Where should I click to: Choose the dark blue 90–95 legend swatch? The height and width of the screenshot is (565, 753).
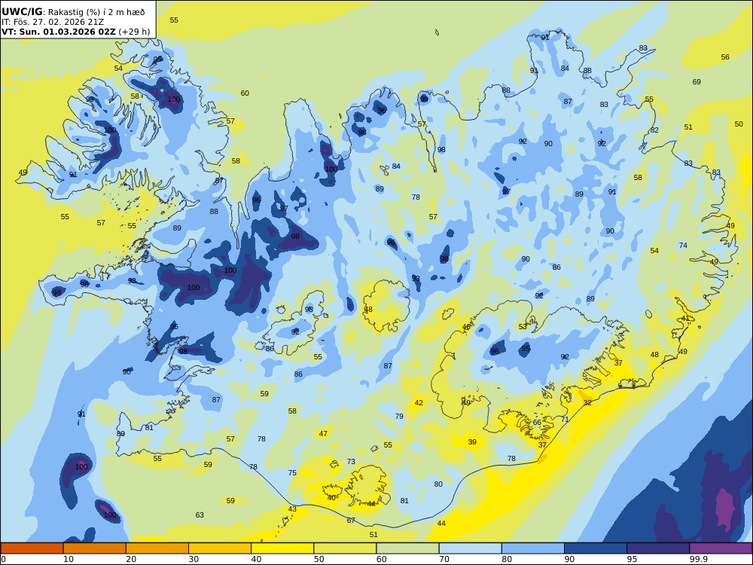click(596, 548)
